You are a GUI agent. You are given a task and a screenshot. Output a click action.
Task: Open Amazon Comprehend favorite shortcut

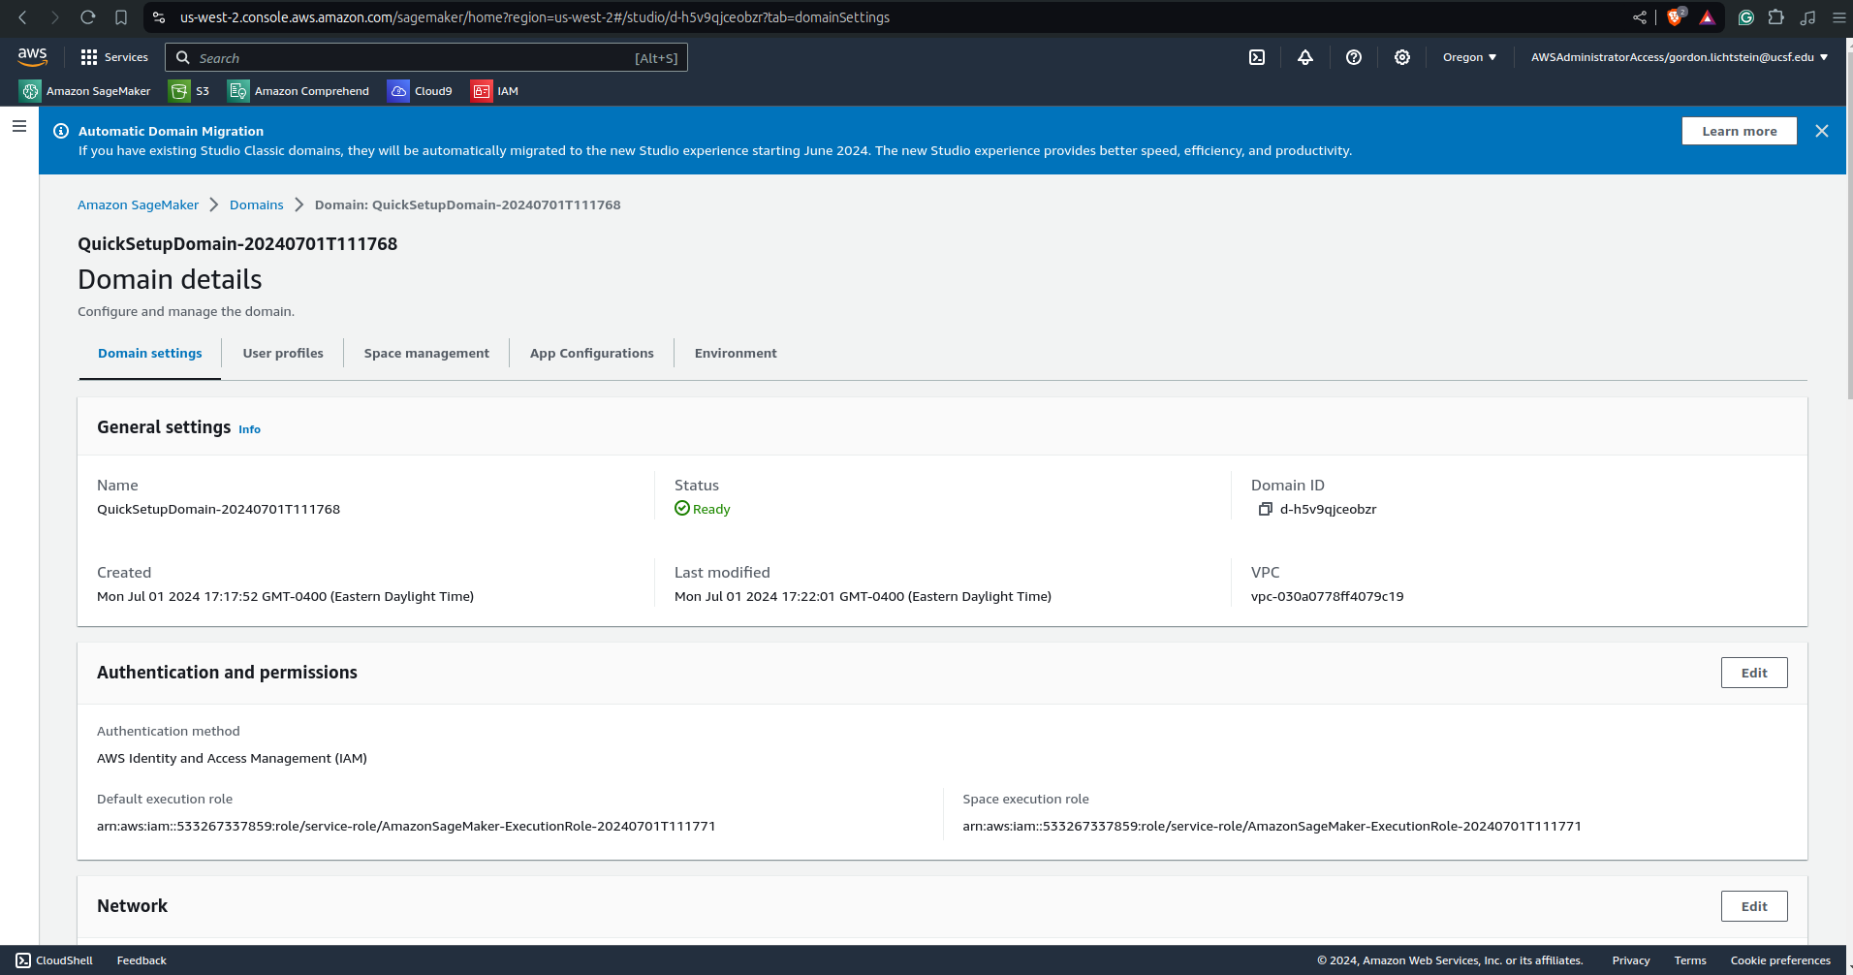tap(298, 91)
